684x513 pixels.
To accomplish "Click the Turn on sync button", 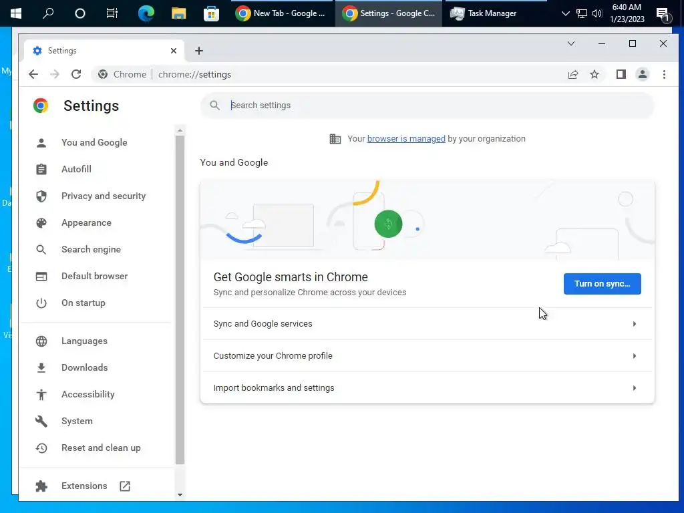I will 602,284.
